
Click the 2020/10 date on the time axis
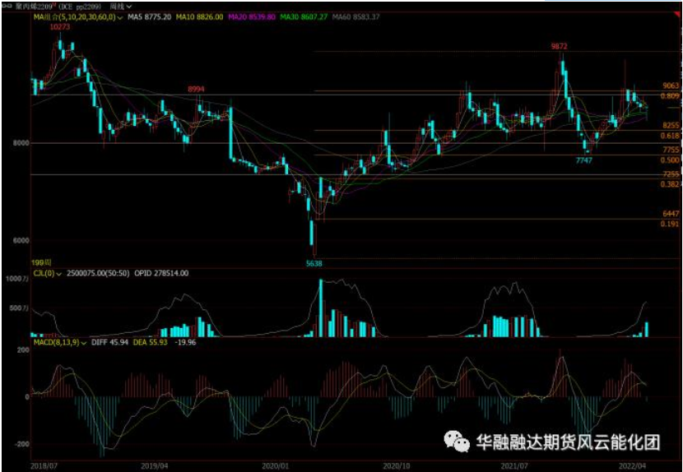(397, 466)
